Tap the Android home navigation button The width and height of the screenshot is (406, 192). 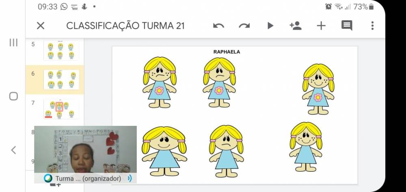13,96
